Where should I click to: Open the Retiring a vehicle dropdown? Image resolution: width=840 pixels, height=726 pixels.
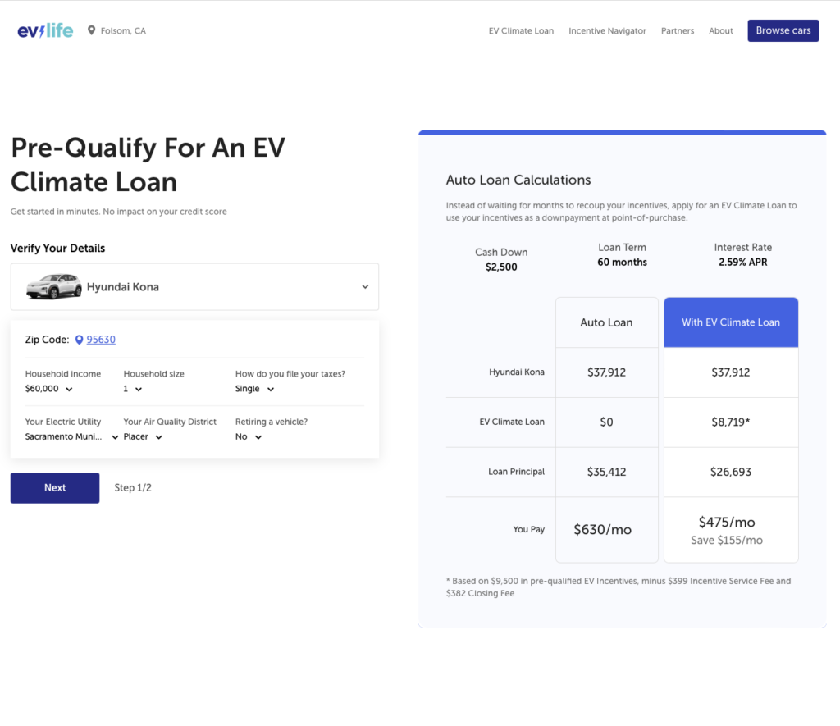[249, 436]
